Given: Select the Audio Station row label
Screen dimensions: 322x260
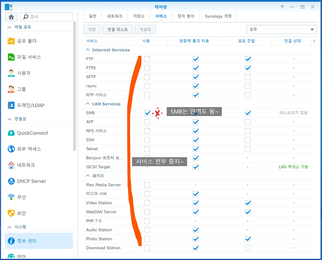Looking at the screenshot, I should 99,230.
